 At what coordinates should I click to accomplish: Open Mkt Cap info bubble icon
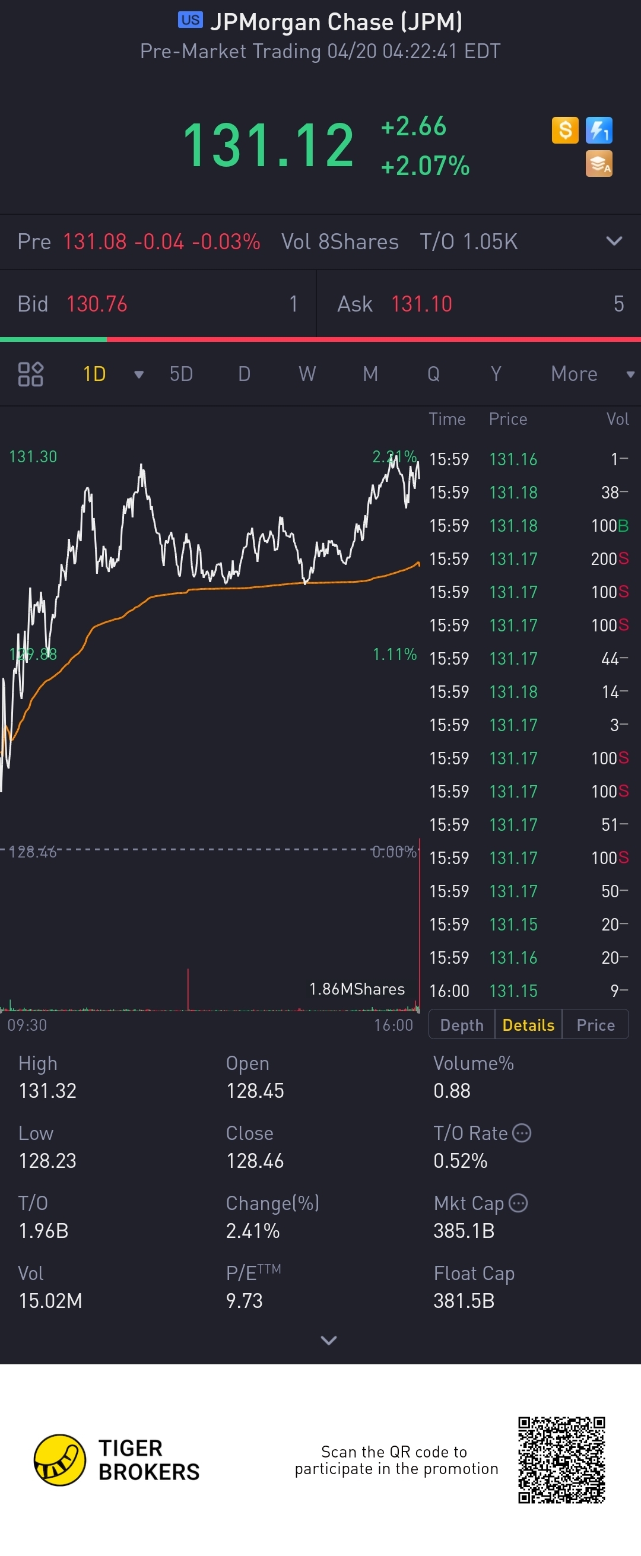click(x=518, y=1203)
